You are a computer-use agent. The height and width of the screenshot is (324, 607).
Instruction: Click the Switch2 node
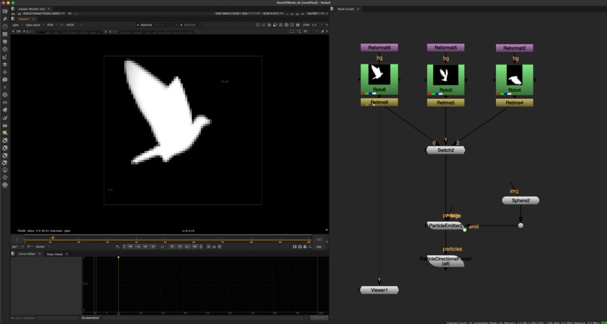click(x=446, y=150)
